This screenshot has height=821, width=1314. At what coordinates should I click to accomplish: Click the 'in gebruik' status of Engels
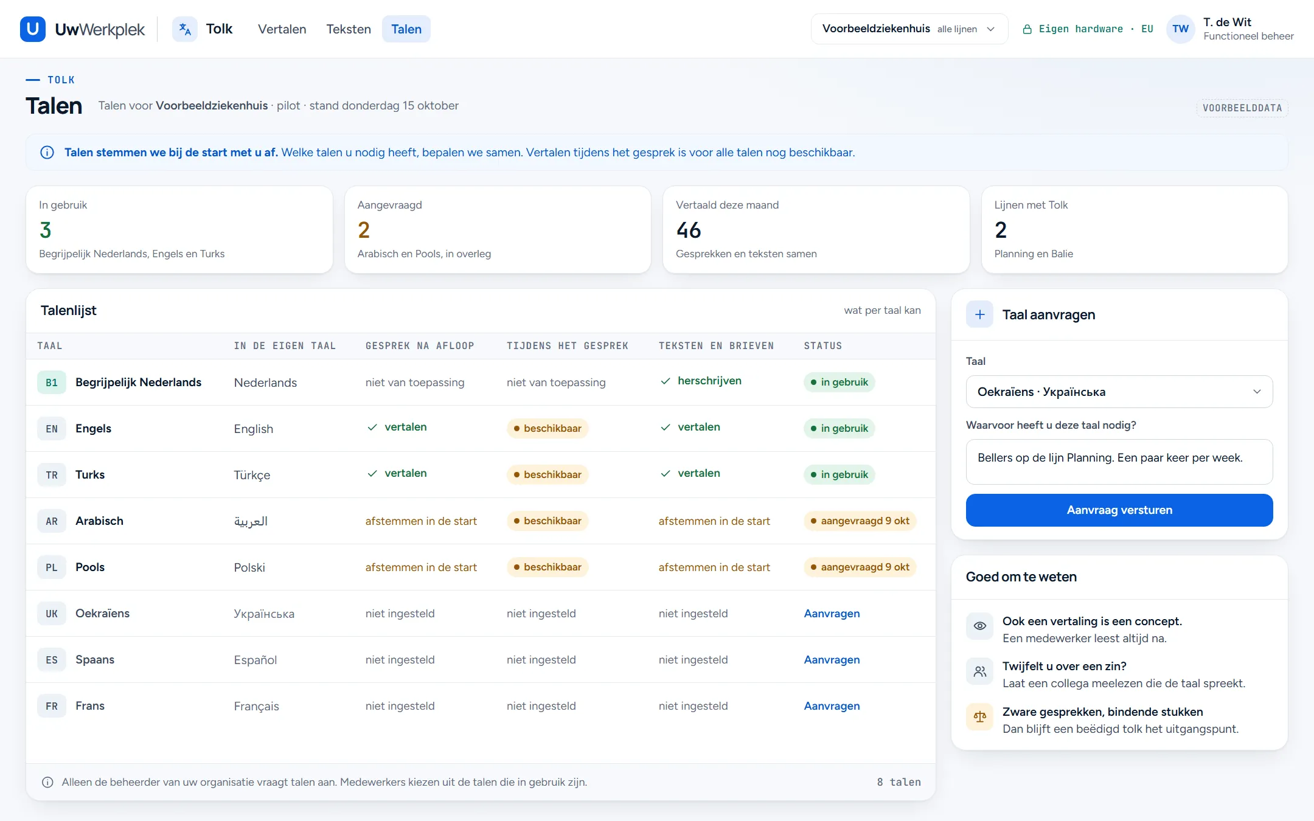pyautogui.click(x=839, y=428)
